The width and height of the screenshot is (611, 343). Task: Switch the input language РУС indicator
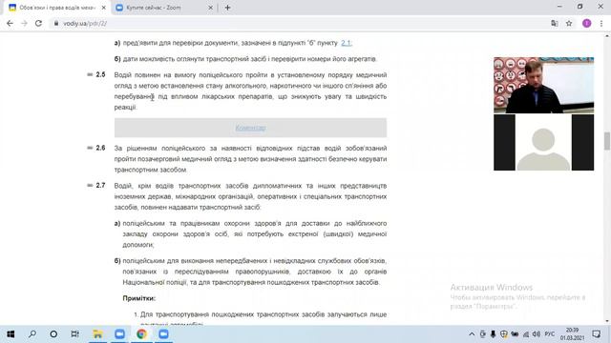pyautogui.click(x=550, y=334)
